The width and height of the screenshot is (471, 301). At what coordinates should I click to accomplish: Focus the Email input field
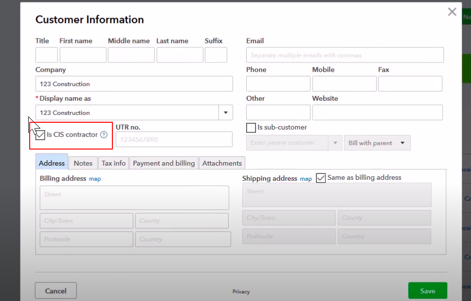tap(344, 55)
